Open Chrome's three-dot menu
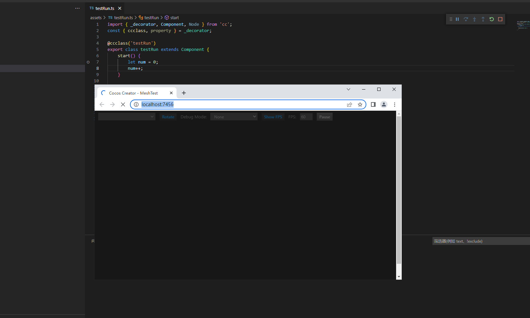Image resolution: width=530 pixels, height=318 pixels. pos(394,104)
